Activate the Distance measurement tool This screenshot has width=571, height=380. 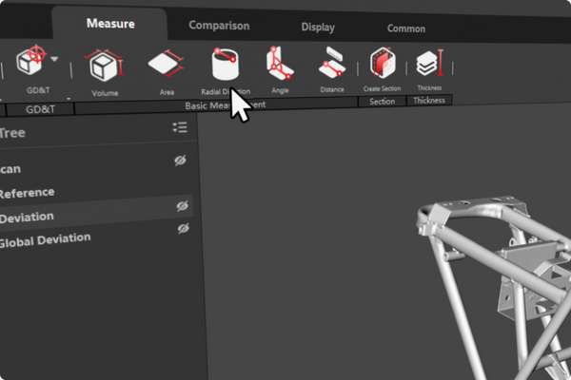coord(332,66)
